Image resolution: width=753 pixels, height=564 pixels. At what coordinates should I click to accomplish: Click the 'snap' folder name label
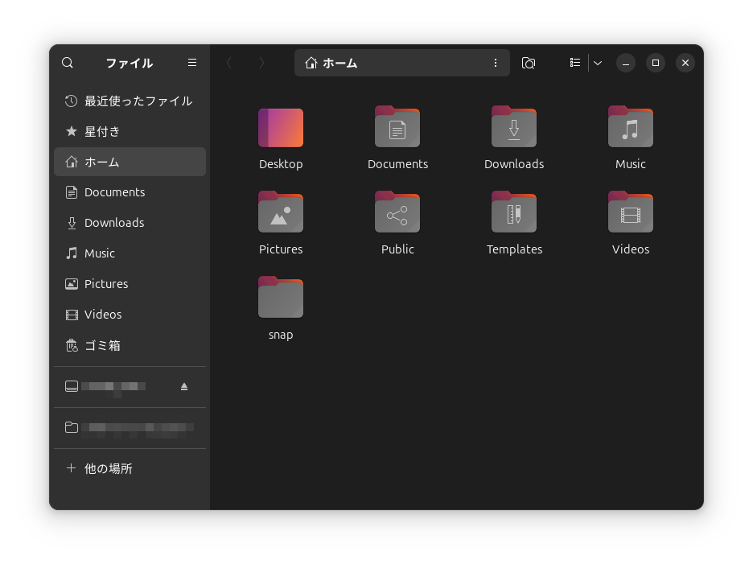281,335
